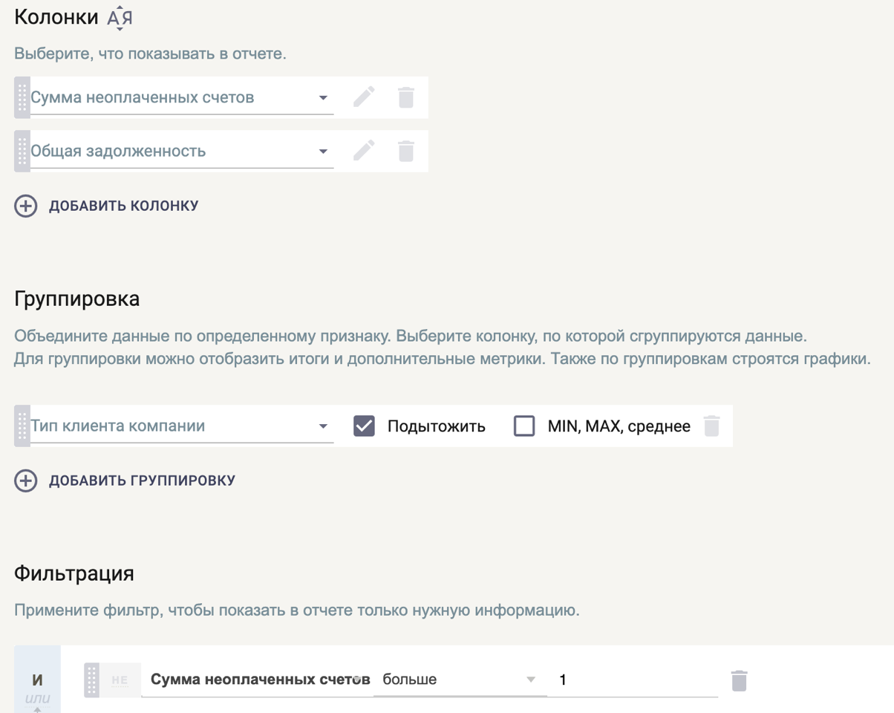Uncheck the Подытожить checkbox
The image size is (894, 713).
(364, 426)
